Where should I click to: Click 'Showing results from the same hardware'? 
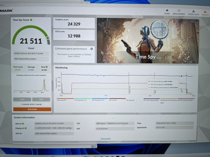click(x=31, y=75)
